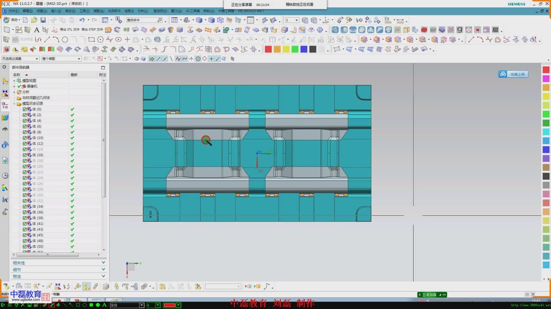Open the Reuse Library books icon

click(5, 118)
